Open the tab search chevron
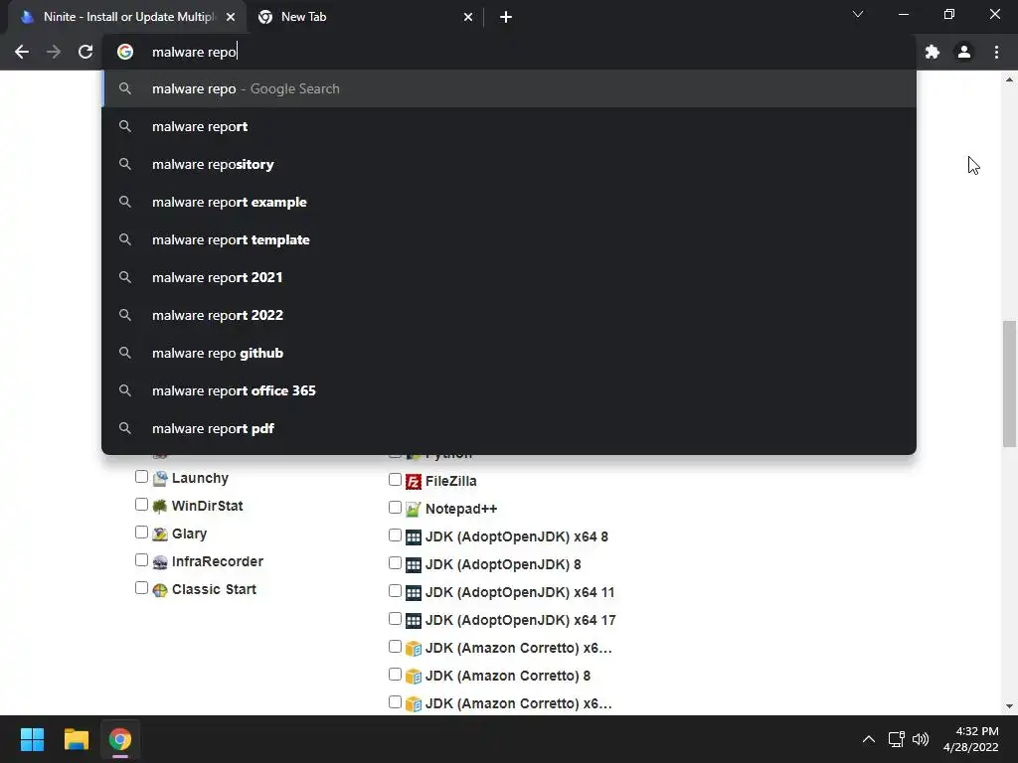 [x=858, y=14]
